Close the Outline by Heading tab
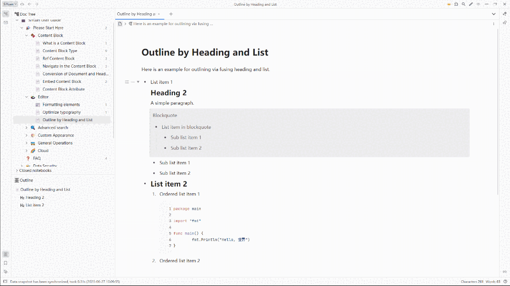The image size is (510, 286). click(159, 14)
